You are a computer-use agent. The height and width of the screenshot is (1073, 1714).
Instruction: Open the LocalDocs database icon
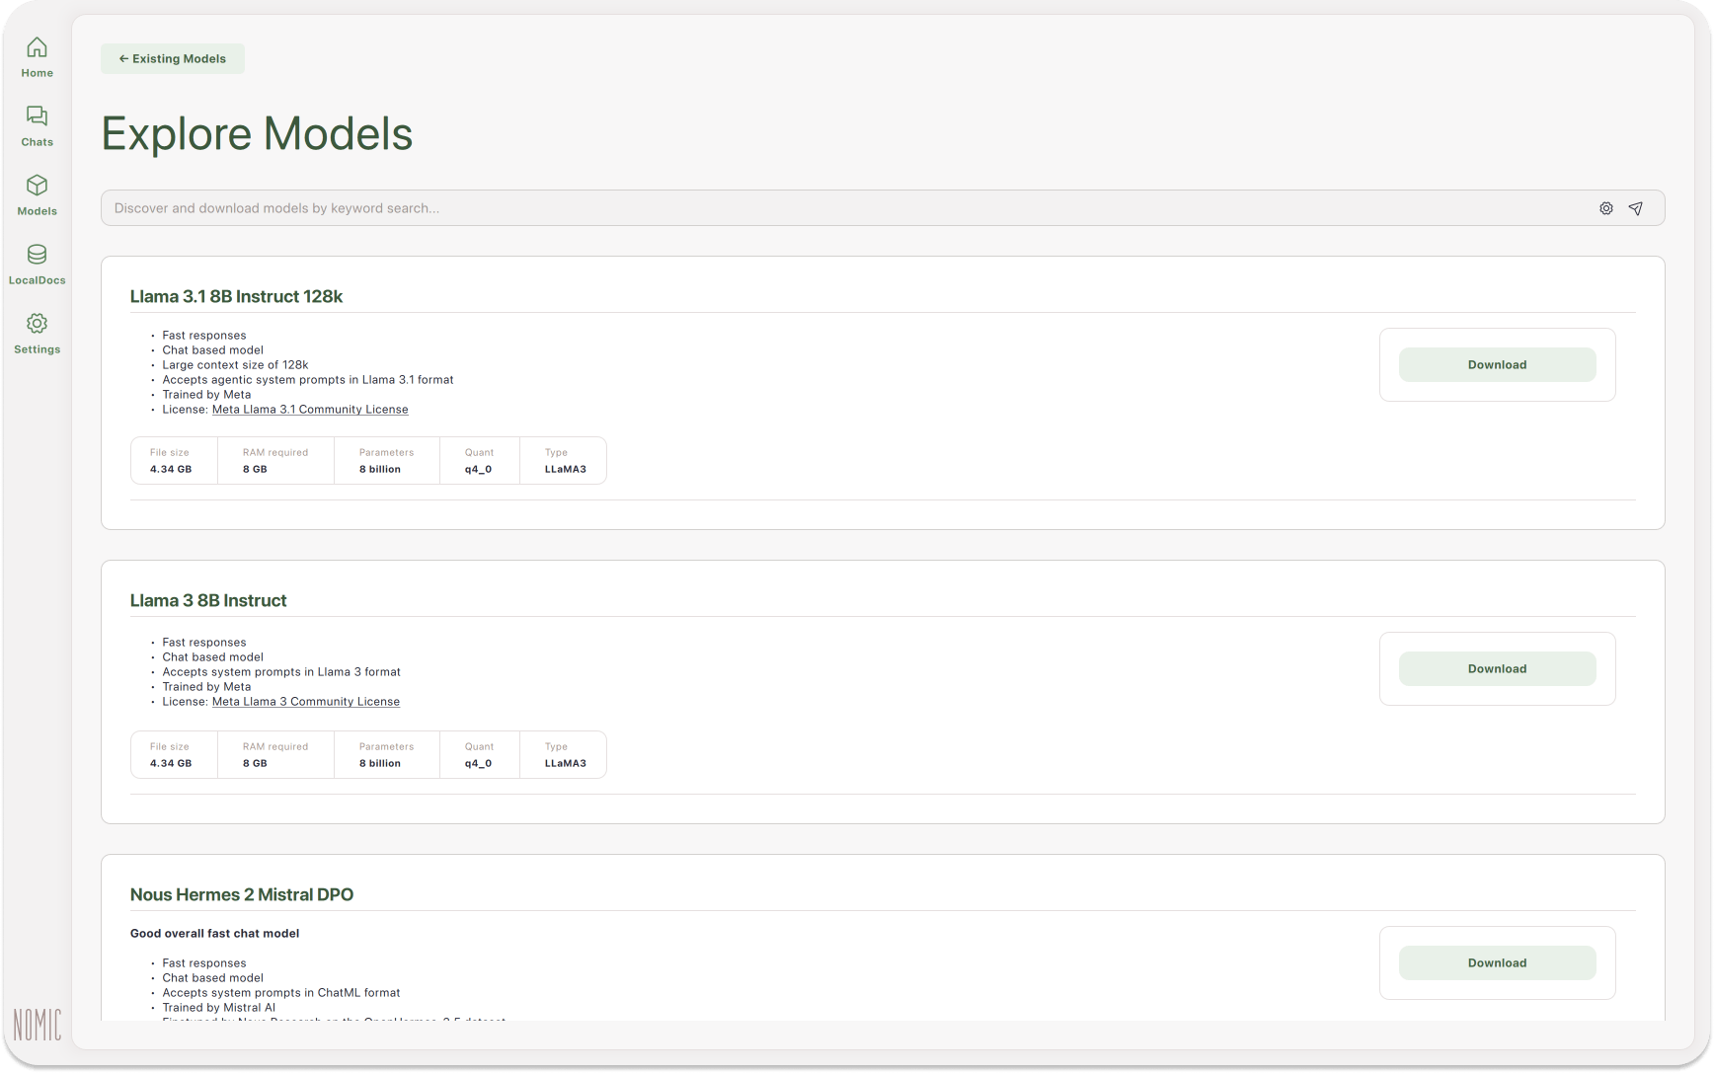[37, 255]
